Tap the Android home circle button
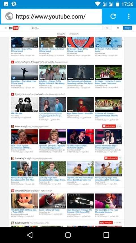The image size is (136, 243). click(68, 235)
